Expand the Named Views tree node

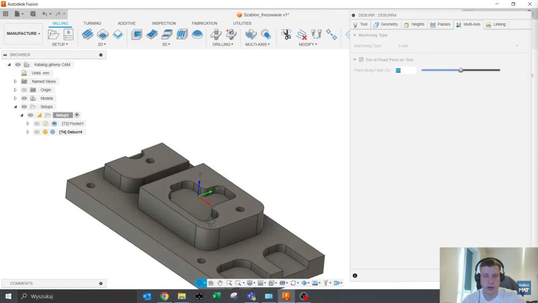point(16,82)
